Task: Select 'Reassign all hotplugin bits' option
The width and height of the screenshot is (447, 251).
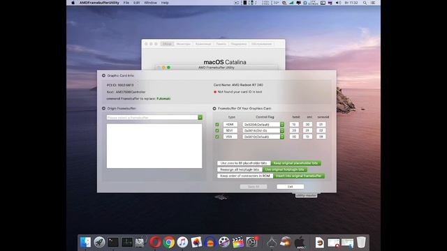Action: pos(240,169)
